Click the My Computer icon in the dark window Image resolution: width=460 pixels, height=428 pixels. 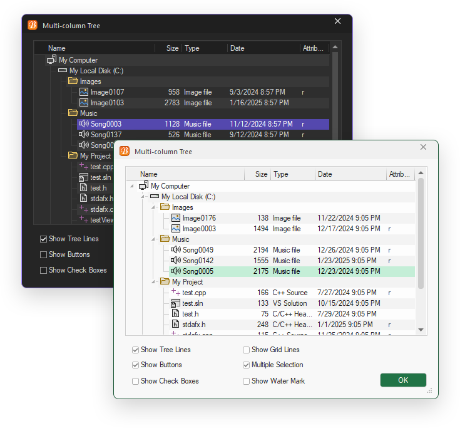click(x=51, y=60)
